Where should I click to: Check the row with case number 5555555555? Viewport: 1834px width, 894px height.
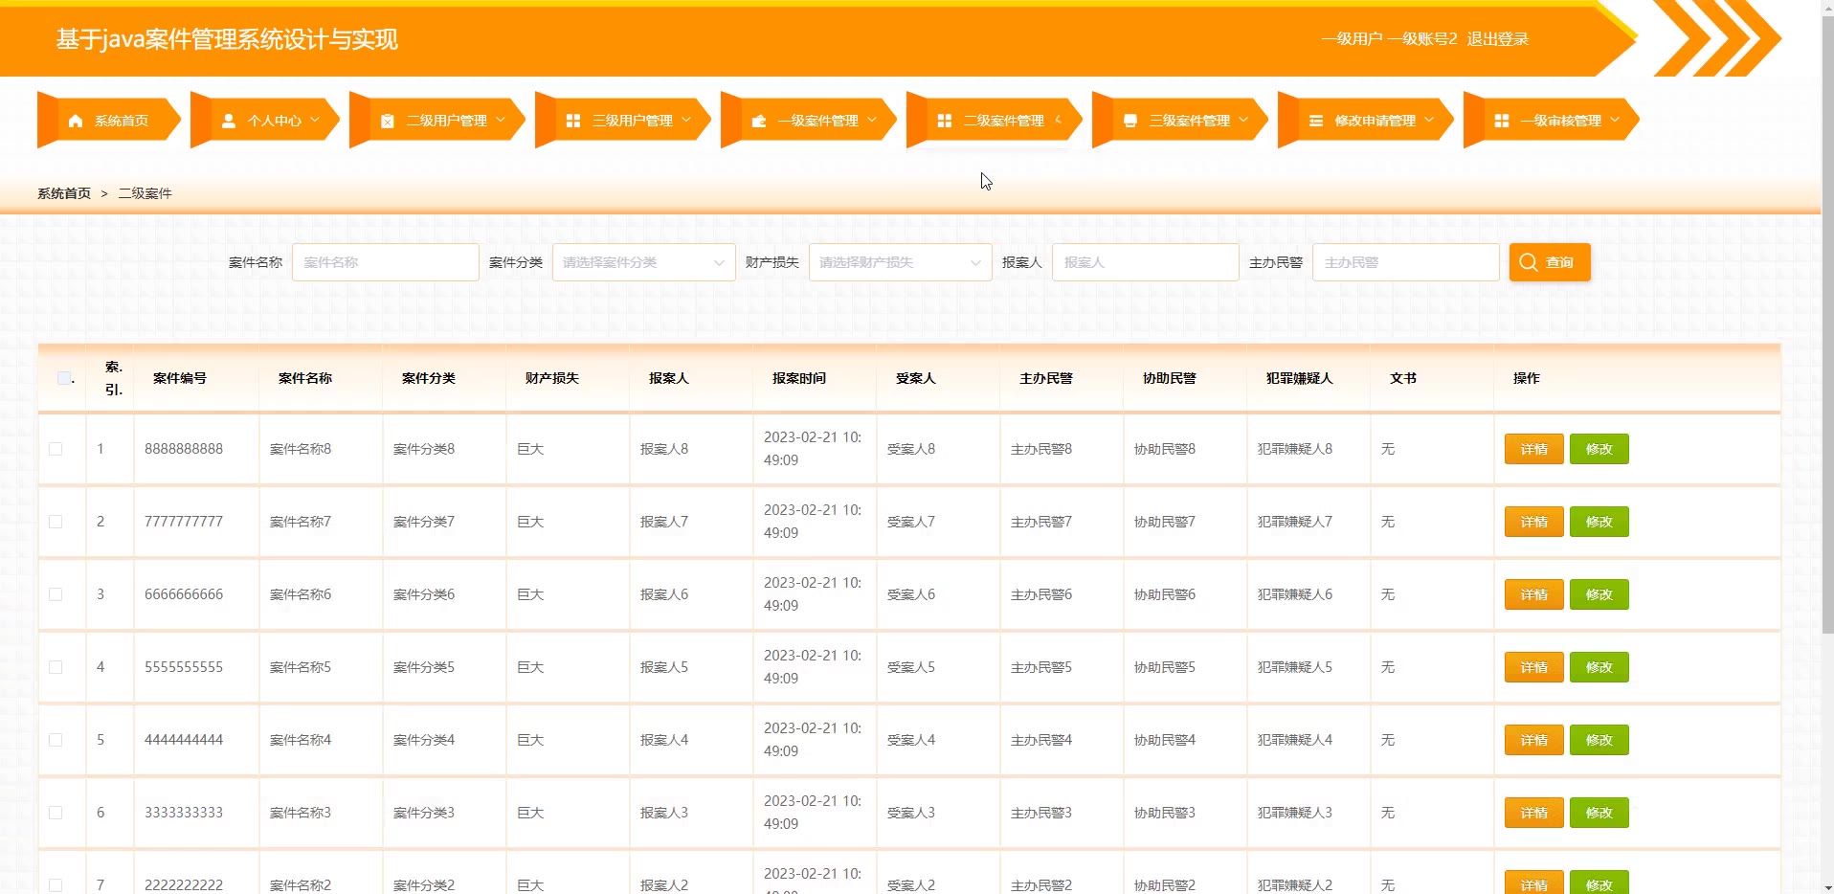pos(56,667)
